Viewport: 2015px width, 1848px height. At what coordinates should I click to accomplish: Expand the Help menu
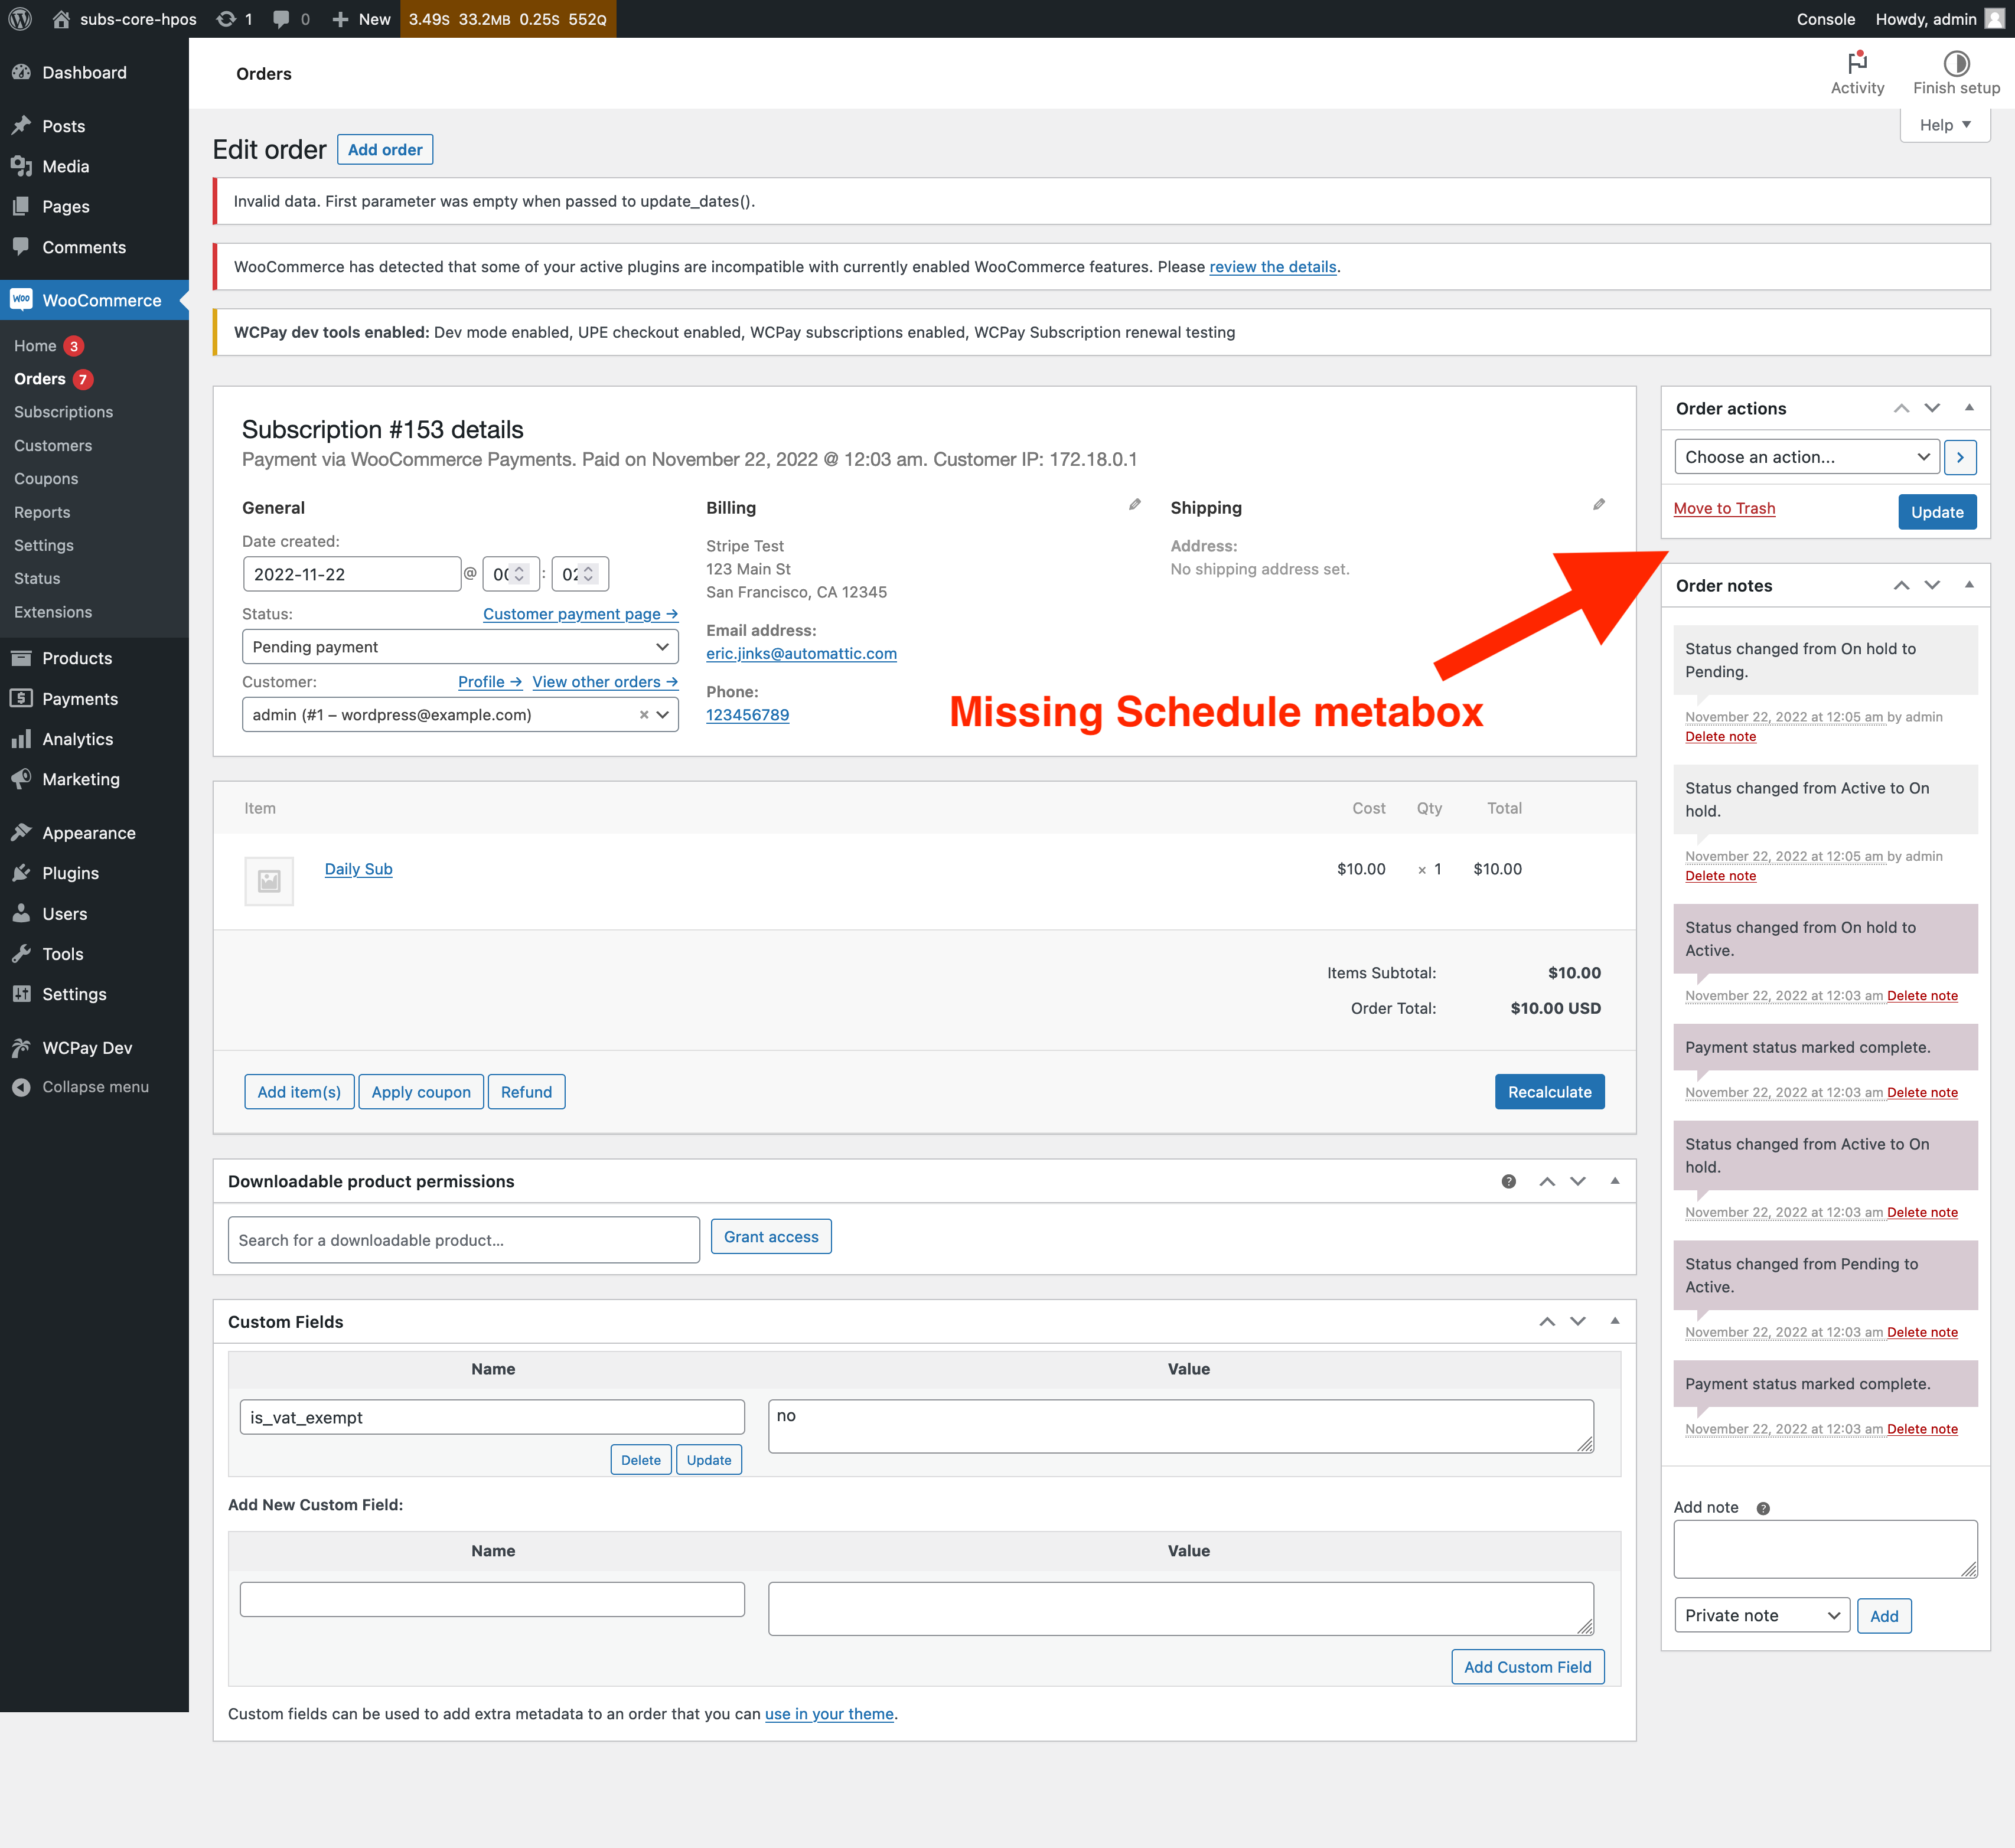(x=1942, y=124)
